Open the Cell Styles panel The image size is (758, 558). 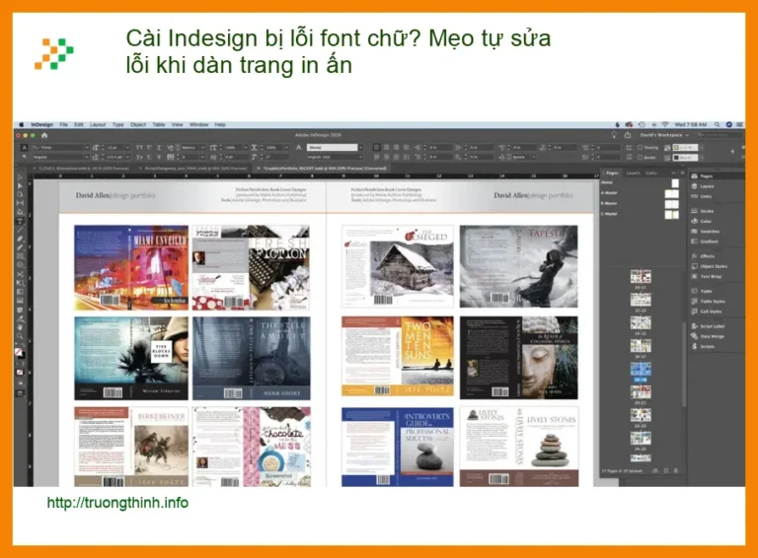pyautogui.click(x=707, y=312)
